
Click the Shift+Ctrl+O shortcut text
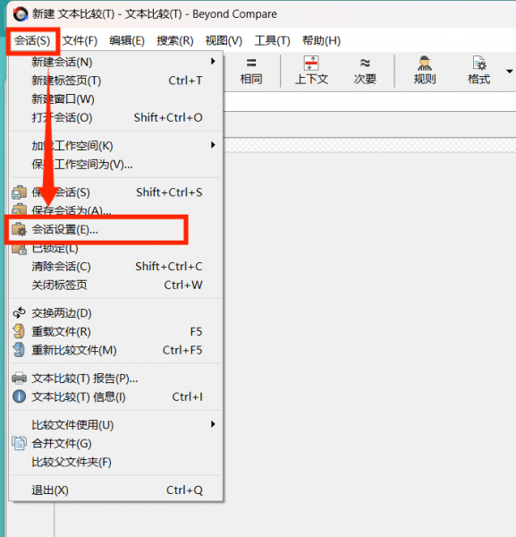168,117
